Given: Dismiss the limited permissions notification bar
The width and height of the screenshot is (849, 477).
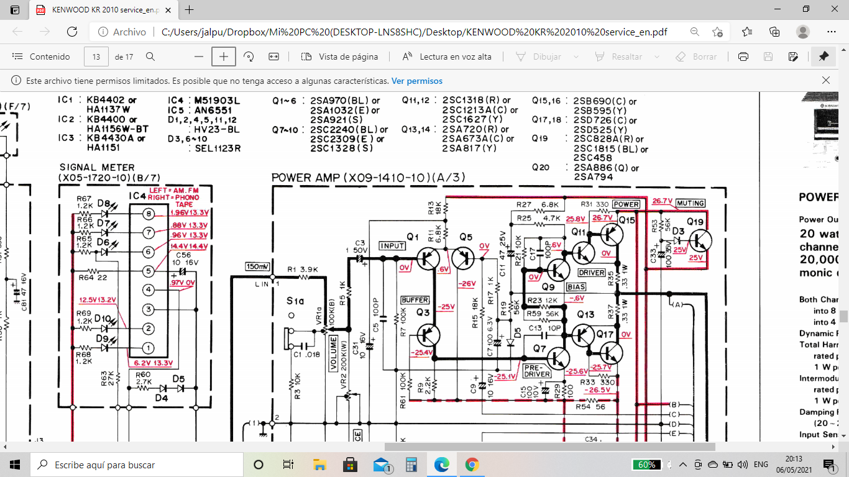Looking at the screenshot, I should click(x=826, y=80).
